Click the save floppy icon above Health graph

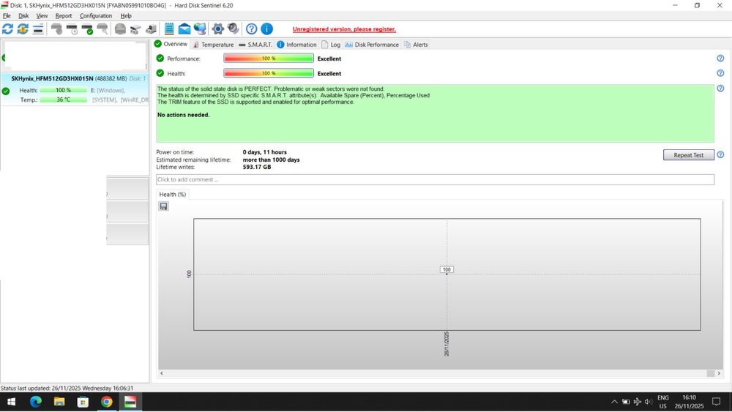tap(163, 206)
